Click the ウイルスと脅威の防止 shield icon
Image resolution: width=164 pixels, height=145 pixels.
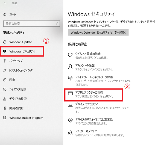(70, 55)
